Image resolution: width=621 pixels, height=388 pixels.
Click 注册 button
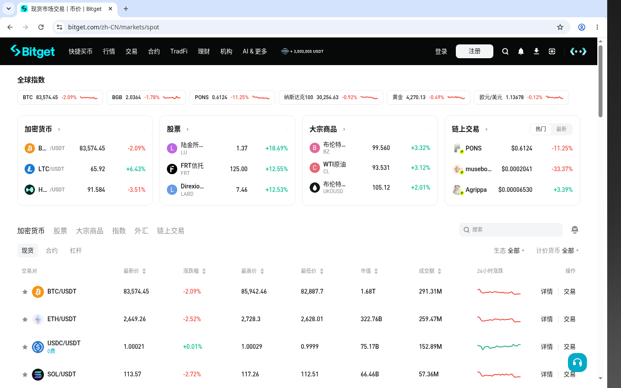(x=474, y=51)
